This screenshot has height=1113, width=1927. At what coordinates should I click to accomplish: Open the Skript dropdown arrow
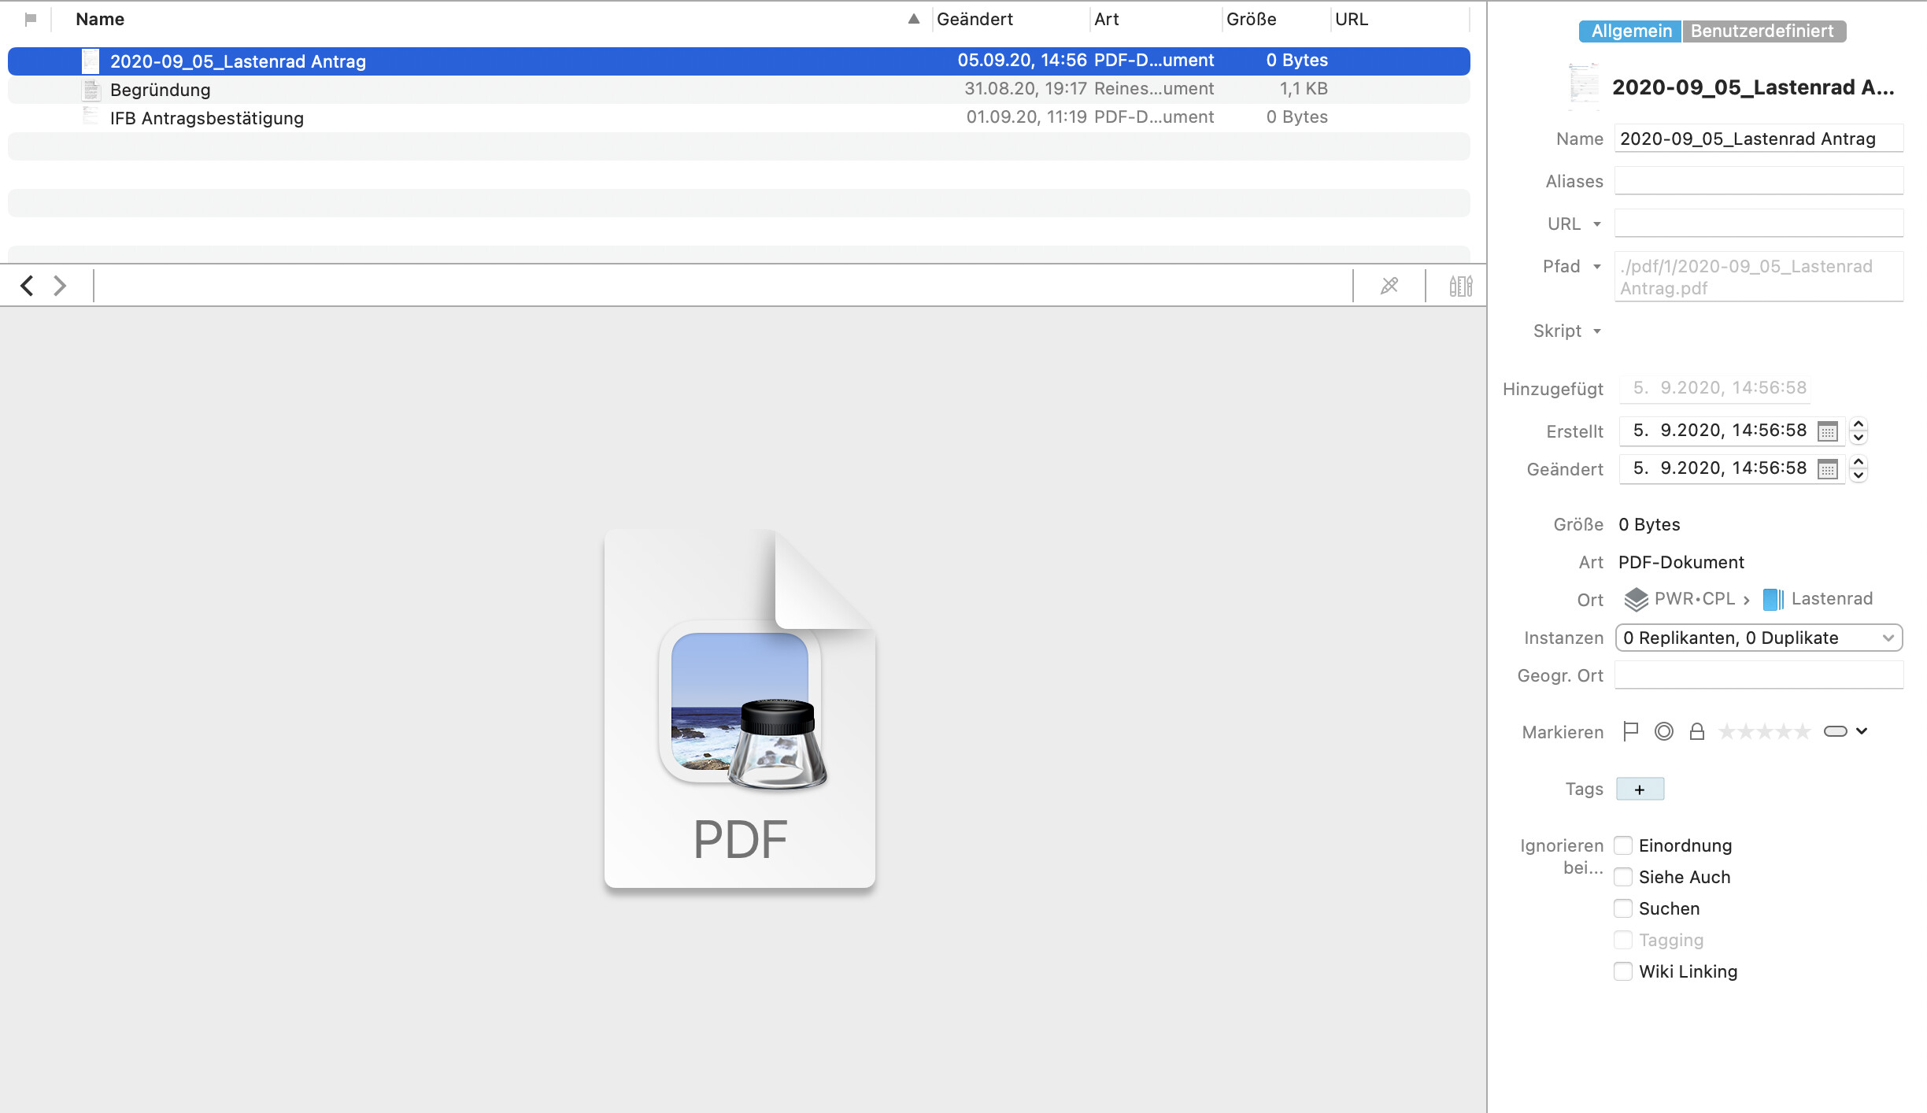(1597, 331)
